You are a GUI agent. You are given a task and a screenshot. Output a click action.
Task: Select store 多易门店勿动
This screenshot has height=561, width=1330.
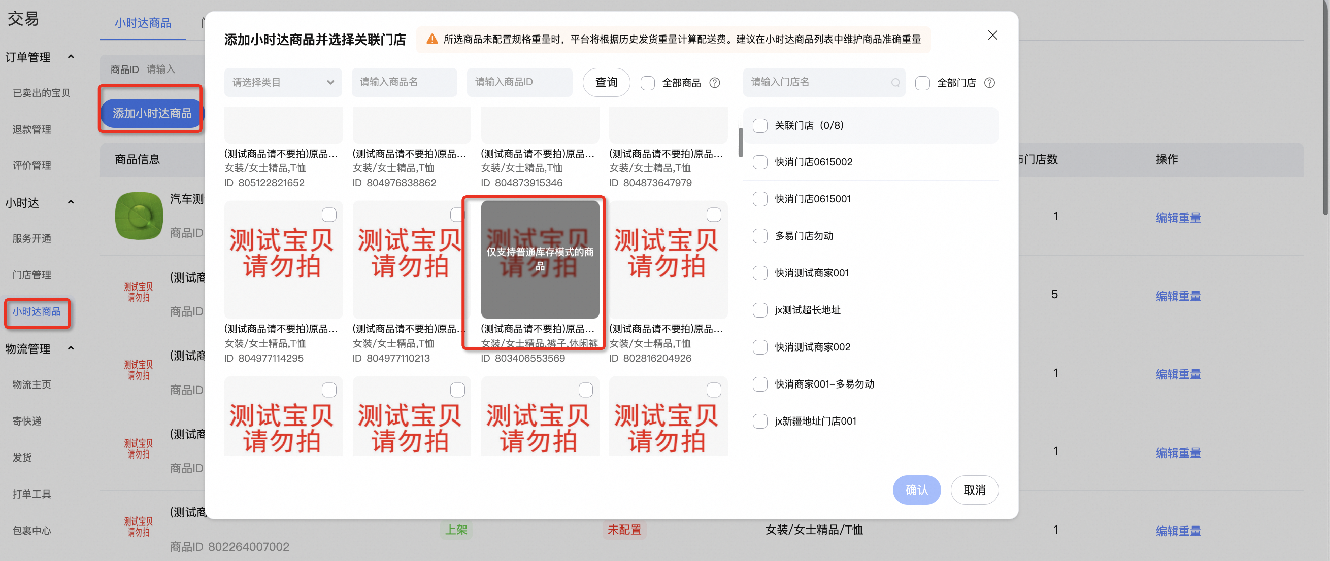(760, 236)
